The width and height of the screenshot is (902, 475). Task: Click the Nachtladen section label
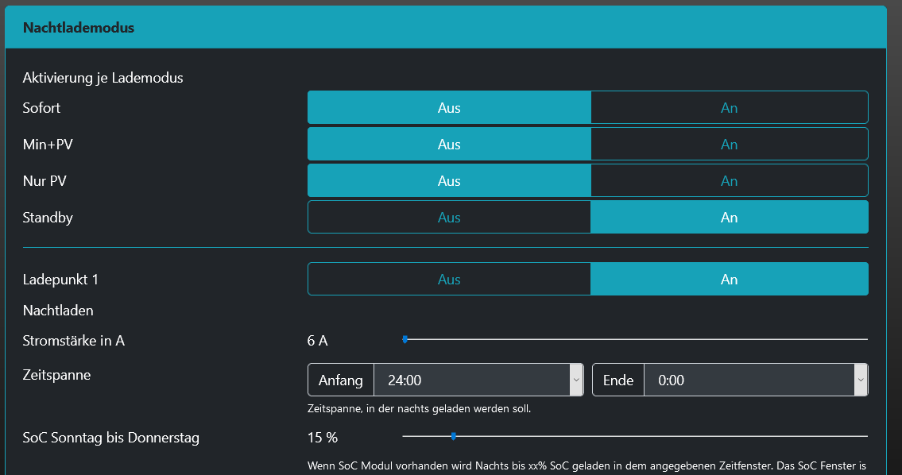pos(58,311)
